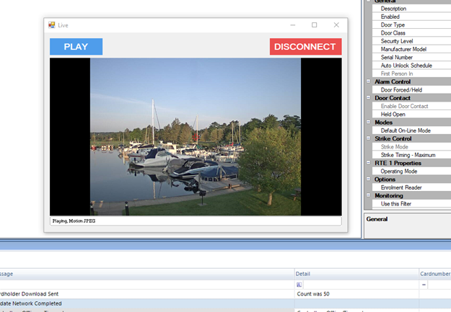Click the red DISCONNECT button
Screen dimensions: 451x312
point(305,47)
